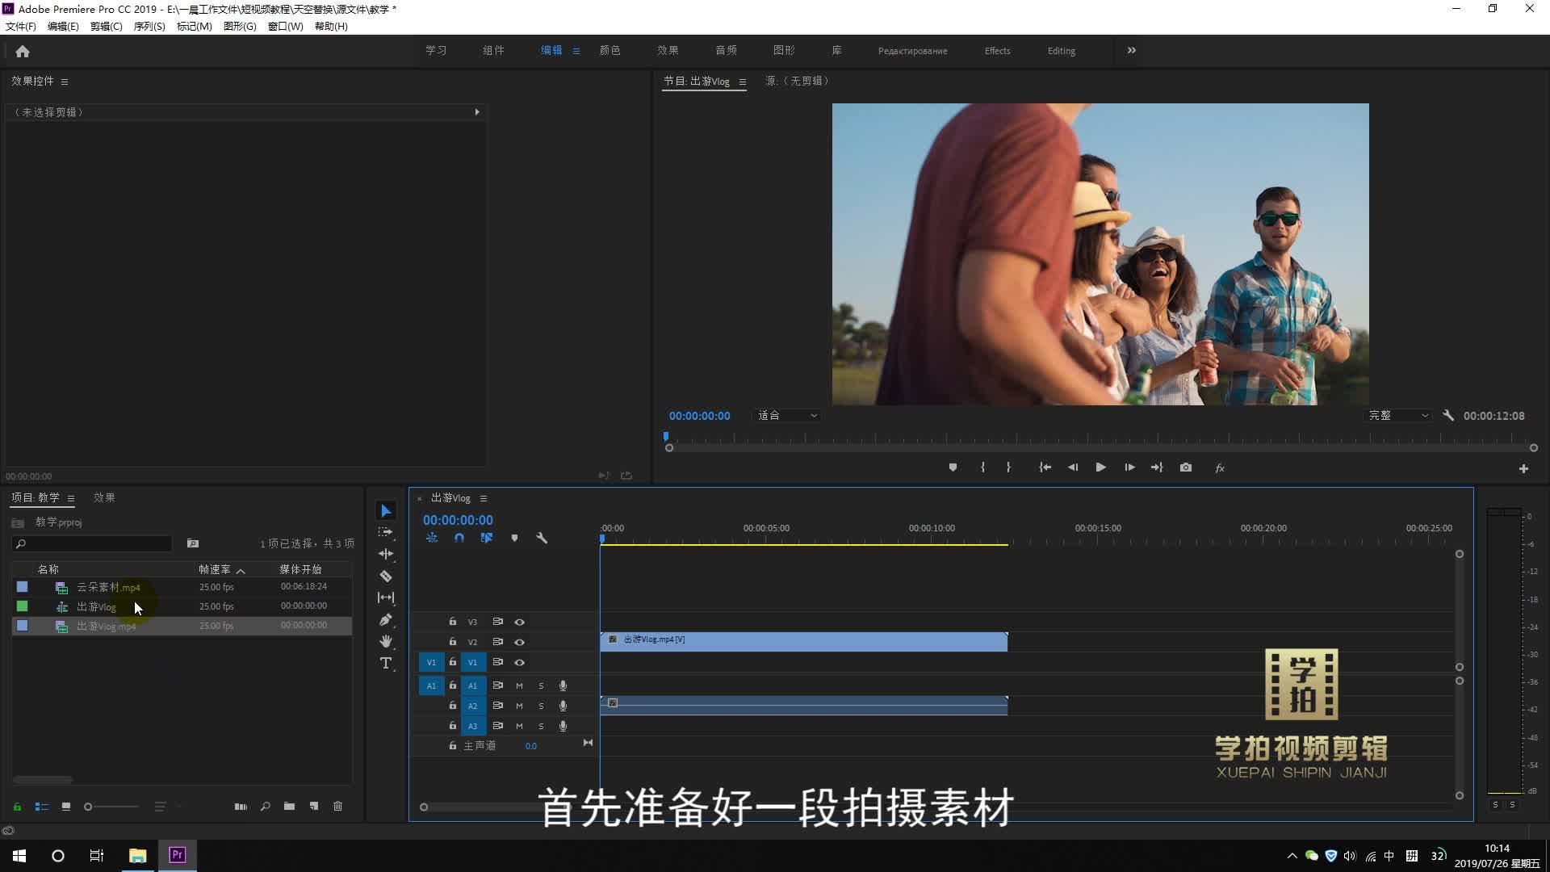Click the New Item icon in Project panel
Screen dimensions: 1550x872
[x=314, y=806]
